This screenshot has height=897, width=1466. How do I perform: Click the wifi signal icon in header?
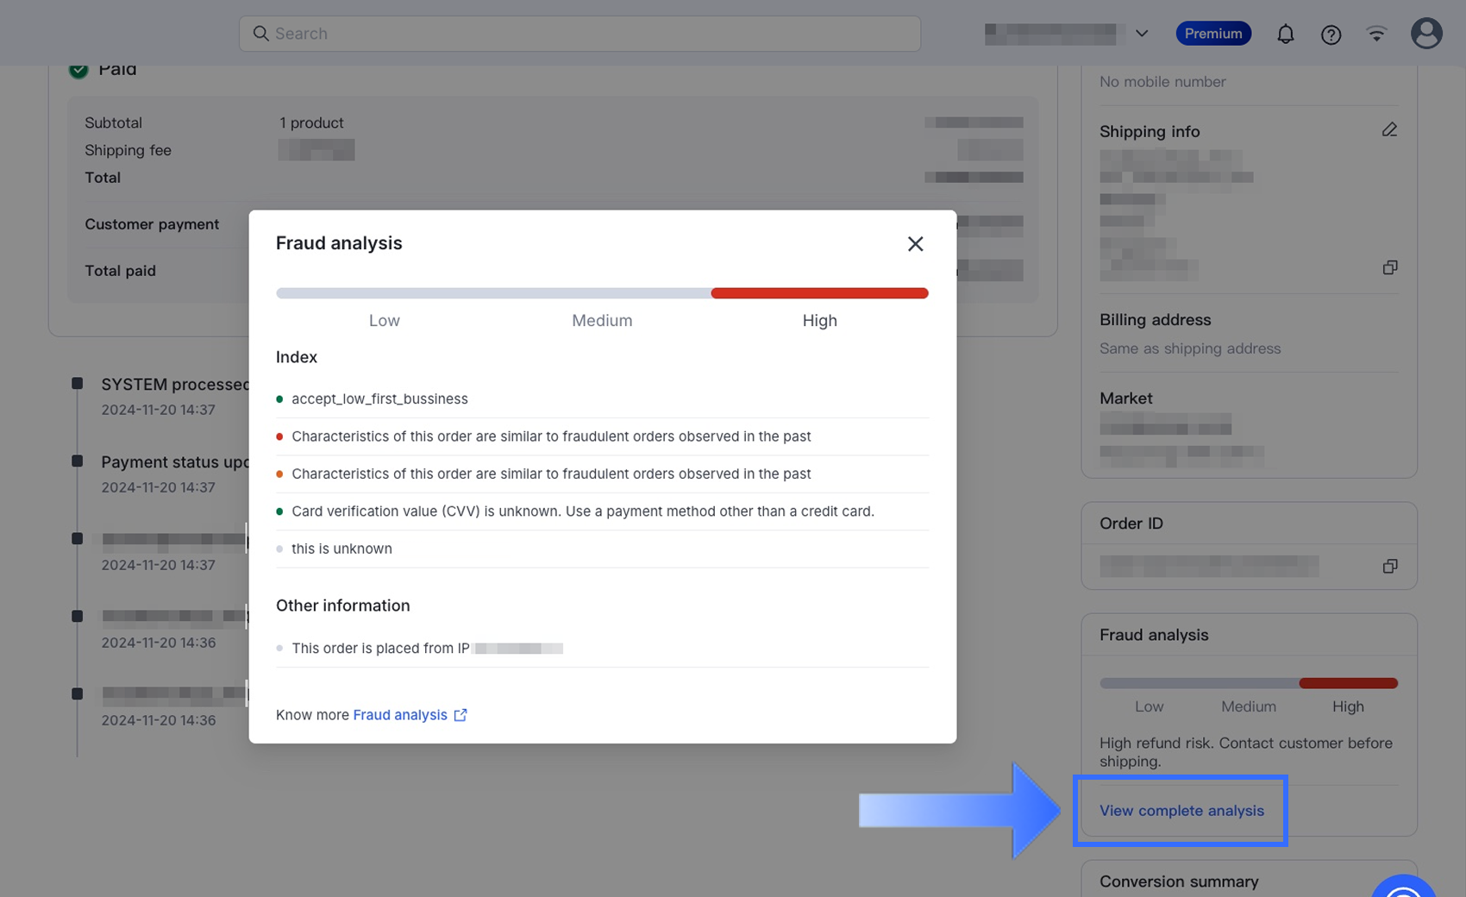[1376, 34]
